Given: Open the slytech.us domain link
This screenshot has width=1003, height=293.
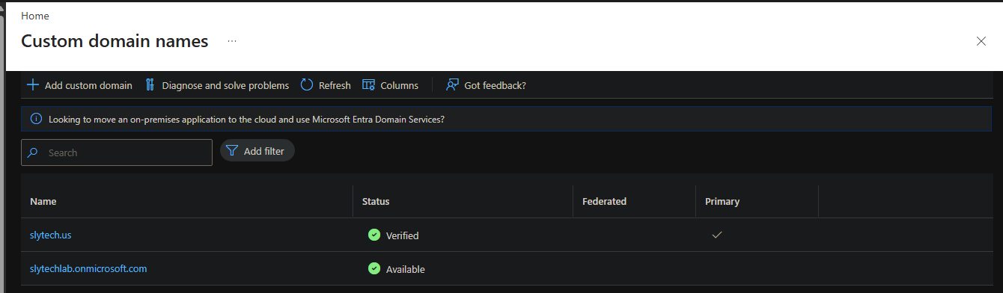Looking at the screenshot, I should pyautogui.click(x=51, y=235).
